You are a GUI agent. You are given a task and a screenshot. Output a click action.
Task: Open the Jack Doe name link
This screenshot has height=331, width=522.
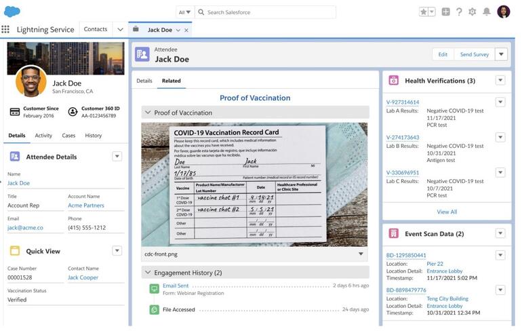19,183
